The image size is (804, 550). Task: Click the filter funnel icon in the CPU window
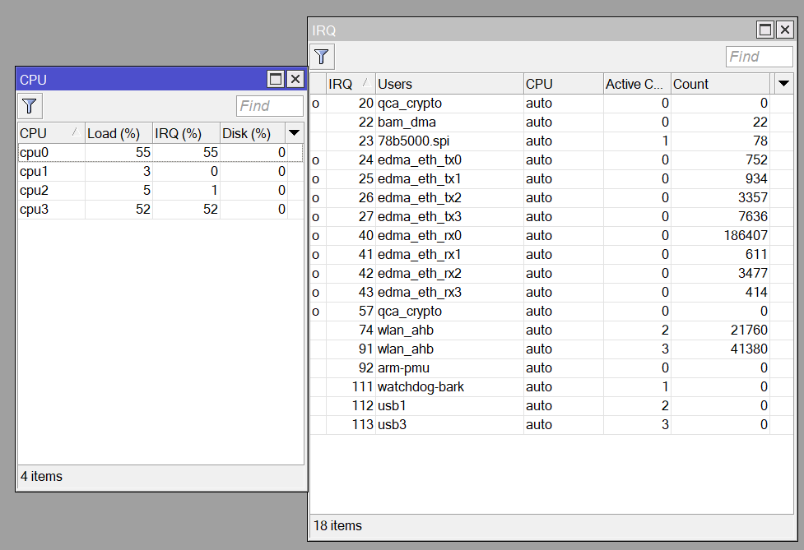tap(29, 105)
